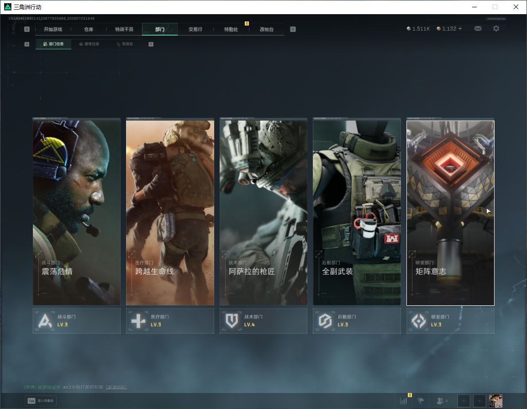Click the logistics department hexagon icon
The image size is (527, 409).
pos(325,321)
